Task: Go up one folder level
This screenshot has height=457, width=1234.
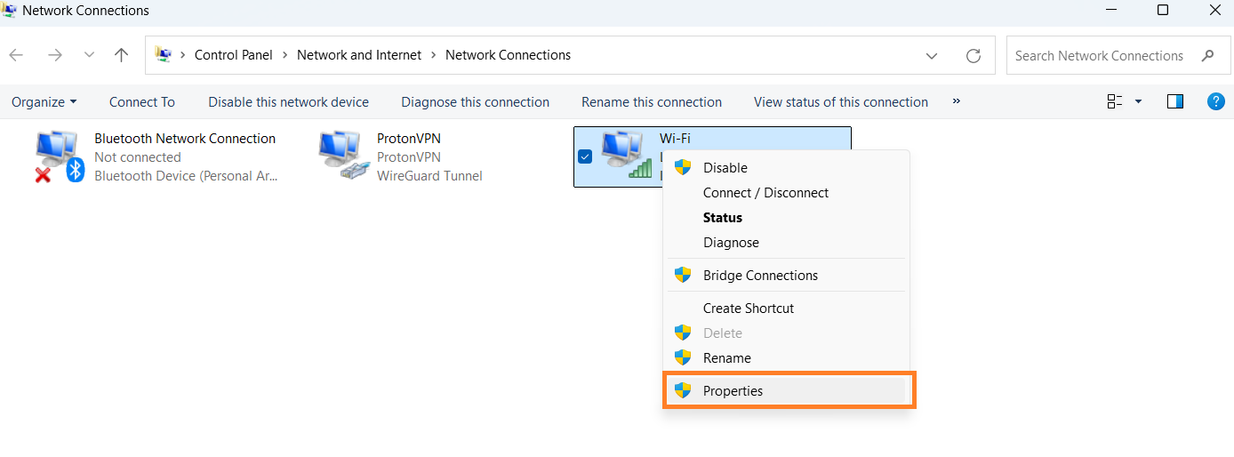Action: pos(122,55)
